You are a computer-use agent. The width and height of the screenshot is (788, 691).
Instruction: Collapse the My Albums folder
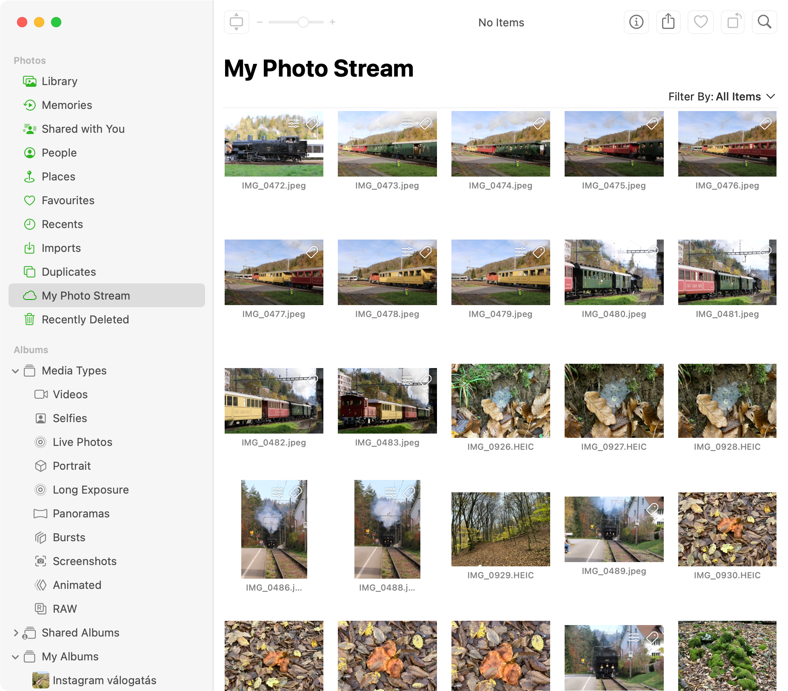coord(15,657)
